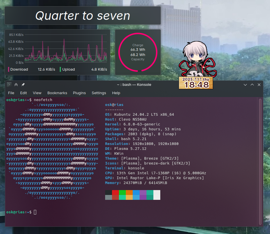270x234 pixels.
Task: Click the 66.3 Wh charge value
Action: coord(138,50)
